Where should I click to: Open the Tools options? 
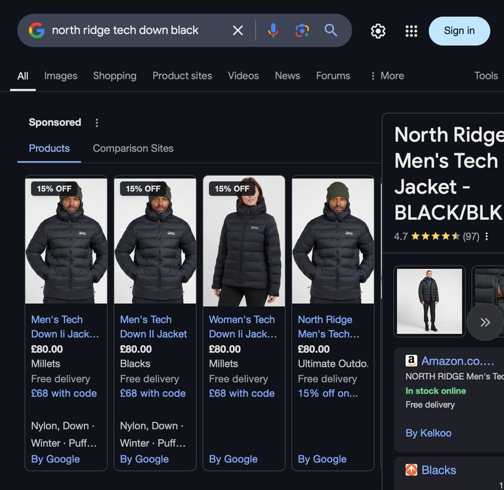point(486,76)
